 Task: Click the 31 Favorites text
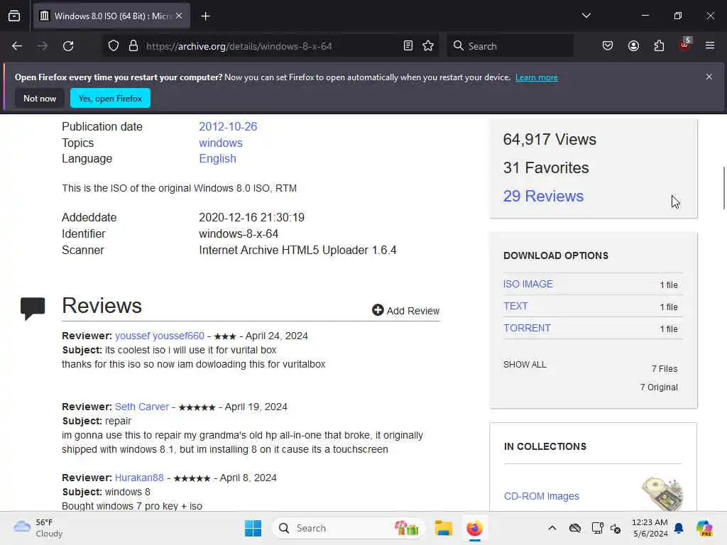[x=546, y=167]
